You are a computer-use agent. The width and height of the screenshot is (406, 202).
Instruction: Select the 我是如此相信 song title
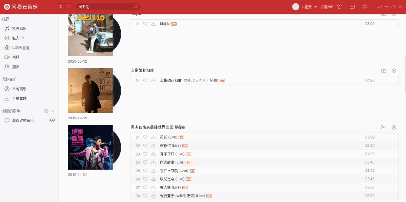(x=171, y=80)
